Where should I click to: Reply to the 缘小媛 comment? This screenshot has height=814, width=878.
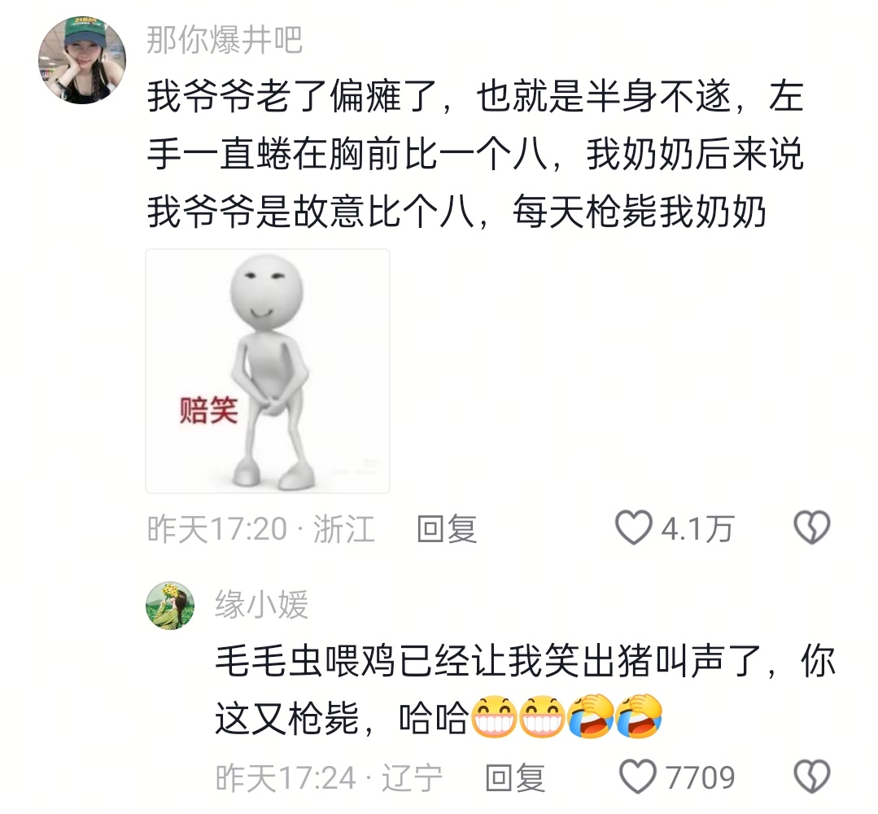point(515,778)
